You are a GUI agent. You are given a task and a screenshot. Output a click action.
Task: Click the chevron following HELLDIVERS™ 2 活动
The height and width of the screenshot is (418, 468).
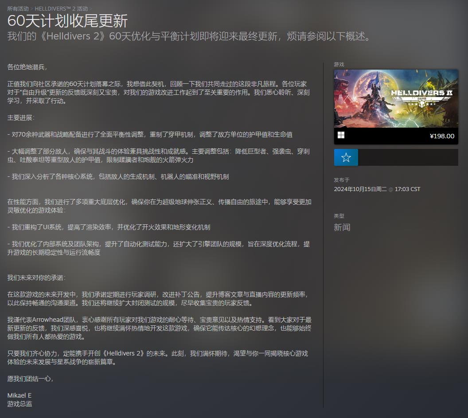(x=91, y=7)
